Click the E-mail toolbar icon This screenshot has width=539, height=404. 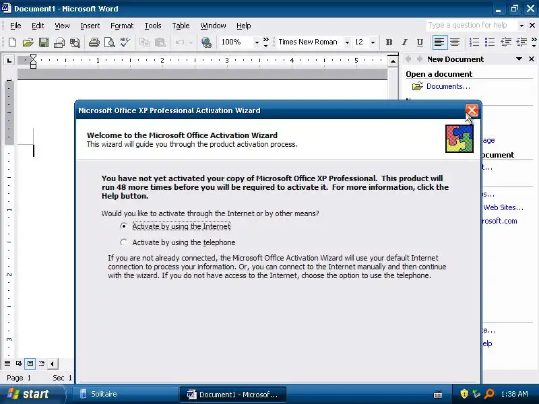point(59,42)
